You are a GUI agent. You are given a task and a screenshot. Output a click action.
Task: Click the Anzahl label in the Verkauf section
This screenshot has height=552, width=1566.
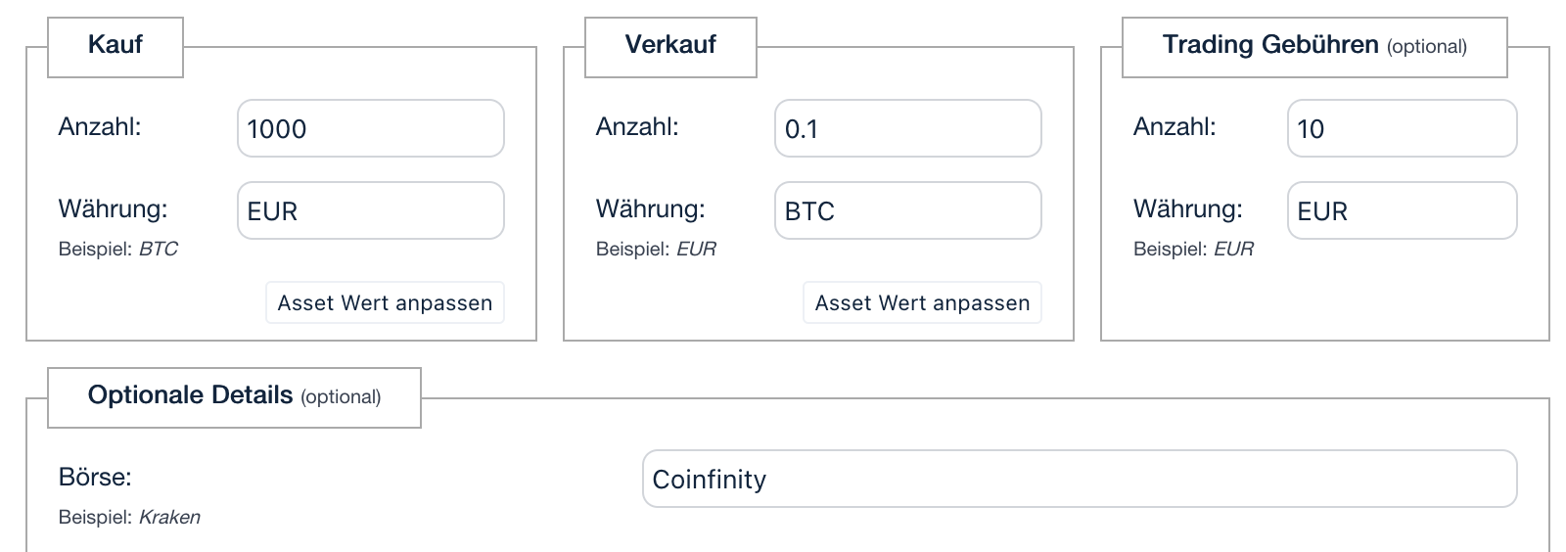pos(637,126)
